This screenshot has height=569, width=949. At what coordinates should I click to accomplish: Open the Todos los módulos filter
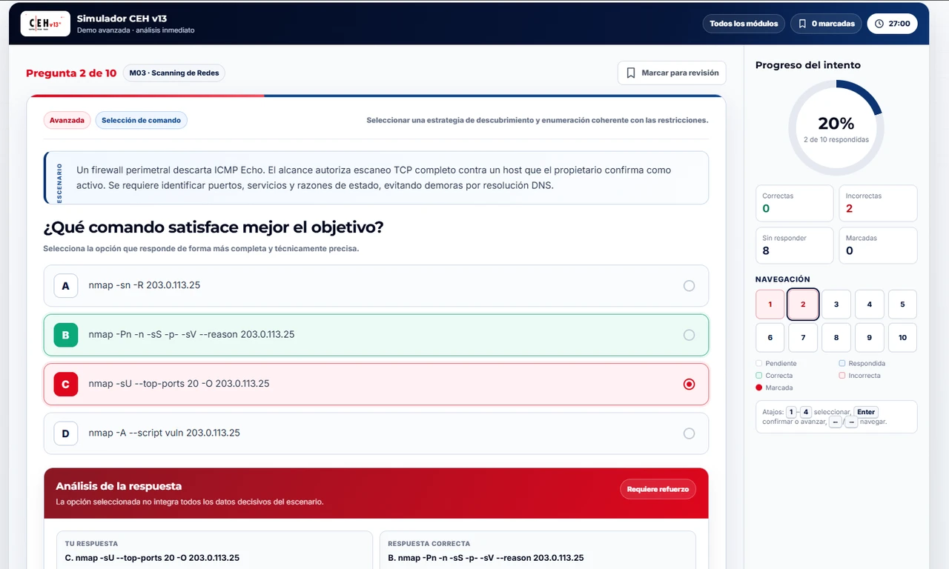[x=744, y=24]
